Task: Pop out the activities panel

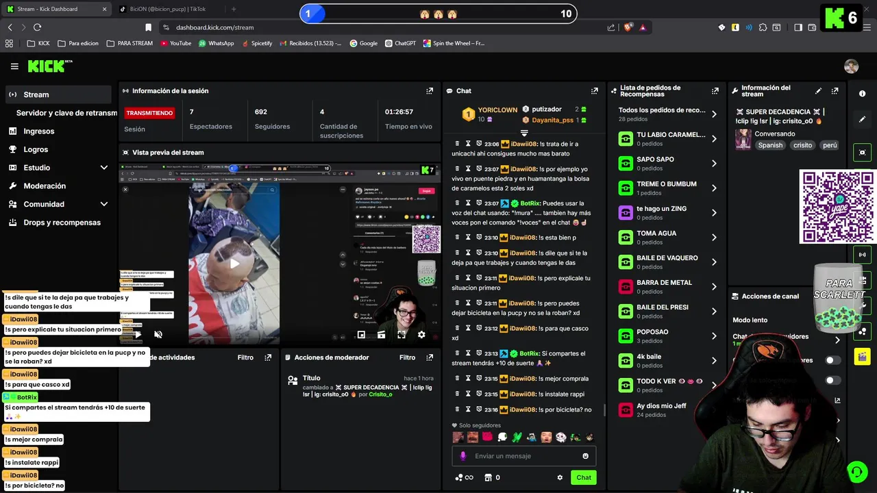Action: click(x=268, y=357)
